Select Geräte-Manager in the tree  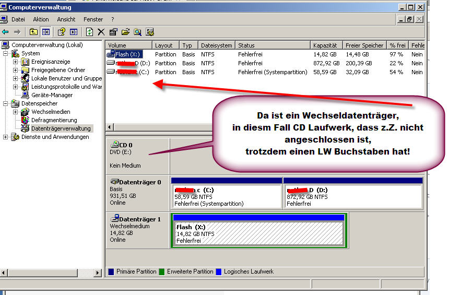click(x=52, y=95)
